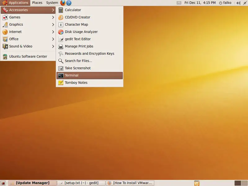Open Disk Usage Analyzer
This screenshot has height=186, width=248.
point(90,32)
